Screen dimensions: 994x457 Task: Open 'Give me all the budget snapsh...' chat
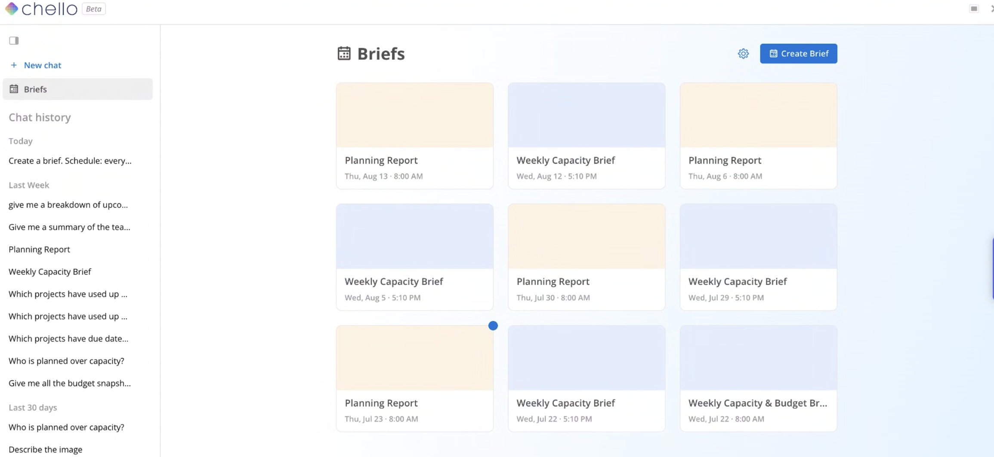tap(70, 383)
